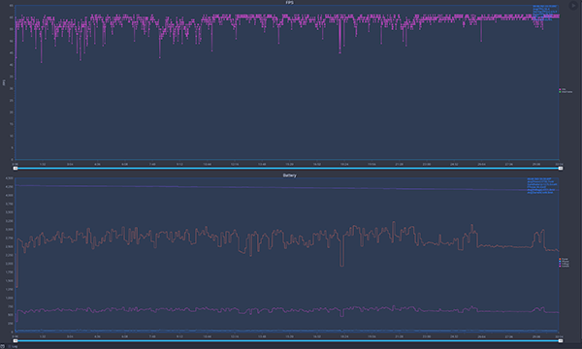This screenshot has width=582, height=349.
Task: Click the right handle of Battery time-range slider
Action: click(x=561, y=340)
